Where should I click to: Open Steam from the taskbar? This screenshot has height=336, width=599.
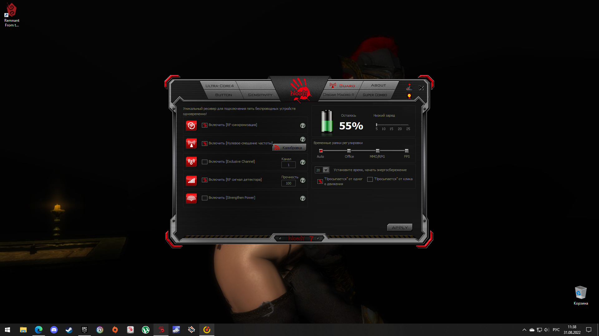click(69, 330)
